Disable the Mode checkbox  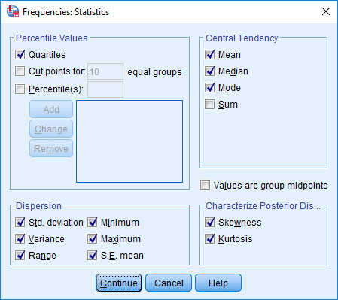coord(210,88)
